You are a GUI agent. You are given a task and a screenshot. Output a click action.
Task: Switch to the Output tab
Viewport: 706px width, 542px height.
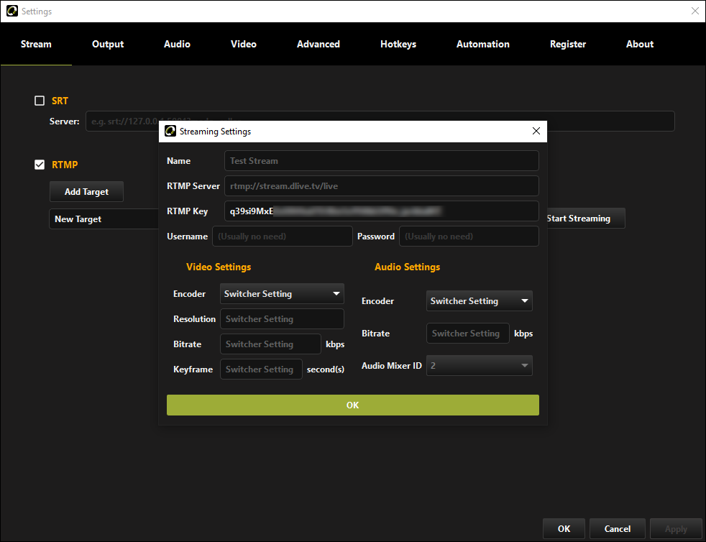[108, 44]
